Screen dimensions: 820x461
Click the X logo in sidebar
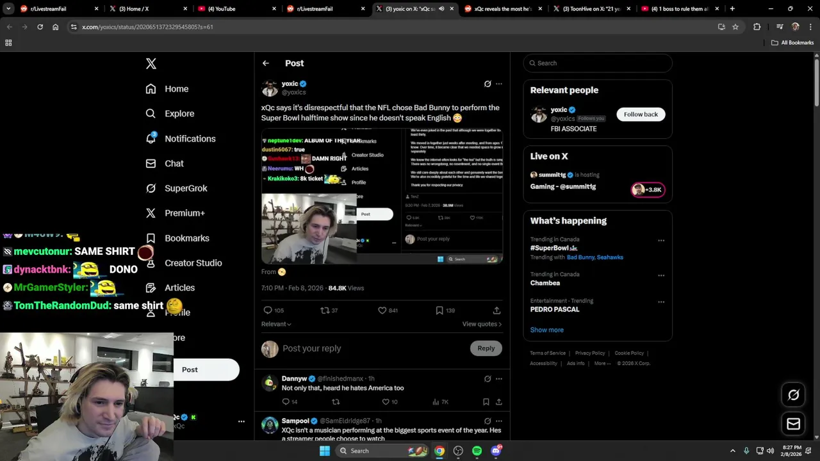point(151,63)
